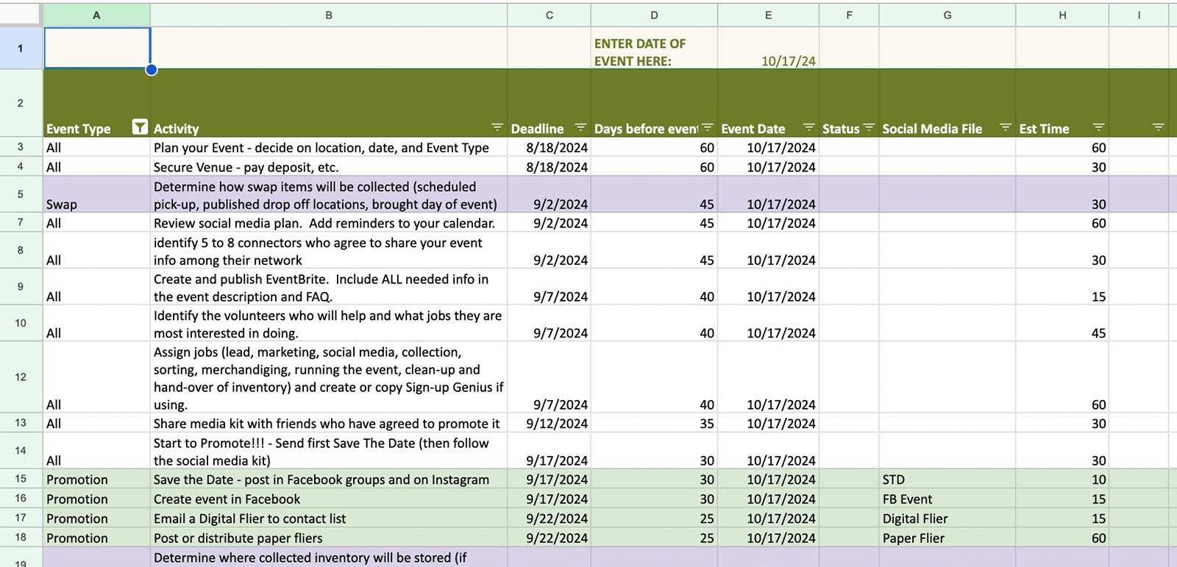Click the 'Digital Flier' social media file cell

click(x=947, y=518)
